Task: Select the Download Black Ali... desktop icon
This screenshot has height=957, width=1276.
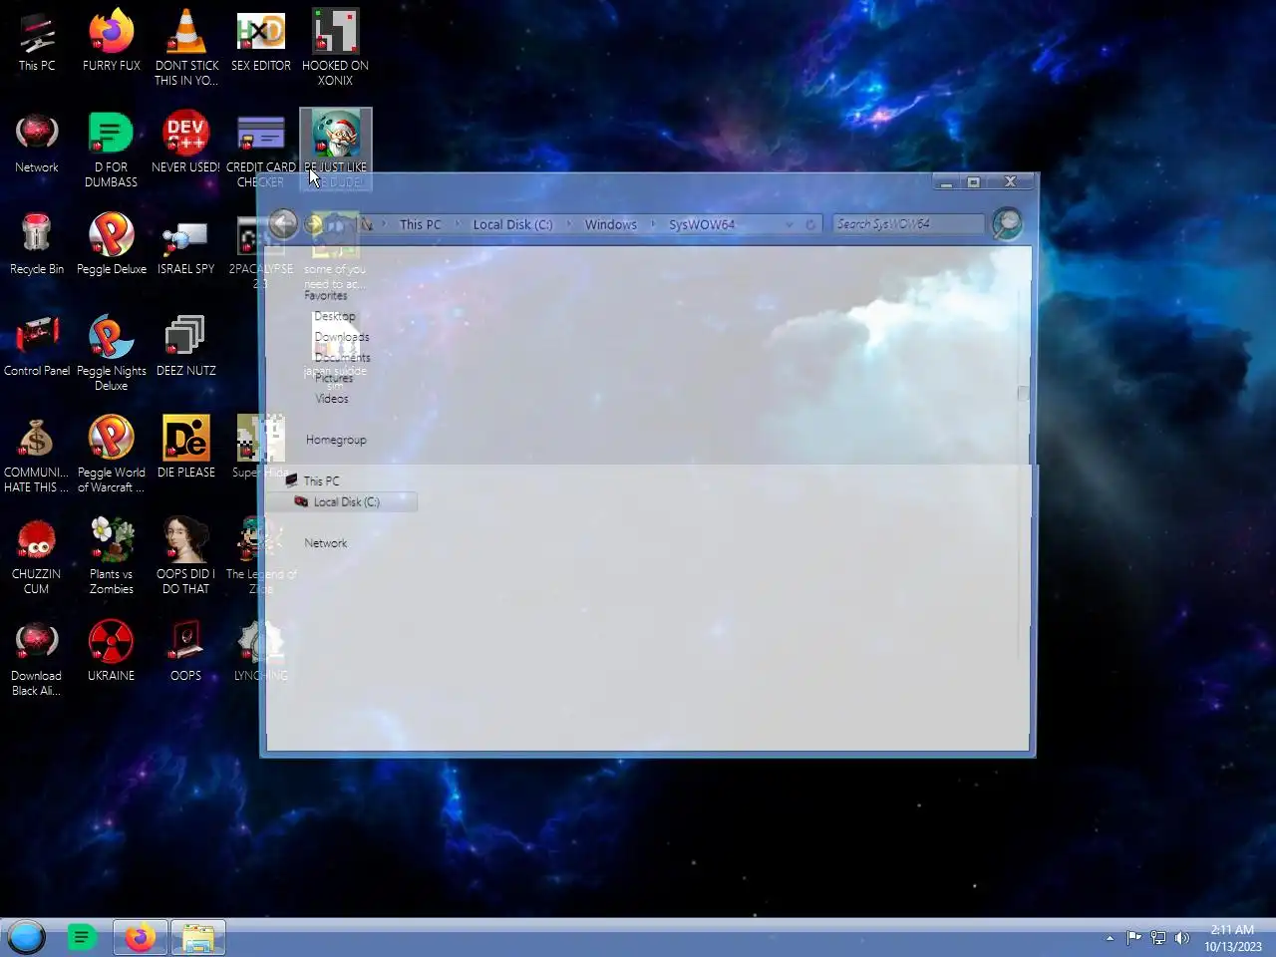Action: (37, 657)
